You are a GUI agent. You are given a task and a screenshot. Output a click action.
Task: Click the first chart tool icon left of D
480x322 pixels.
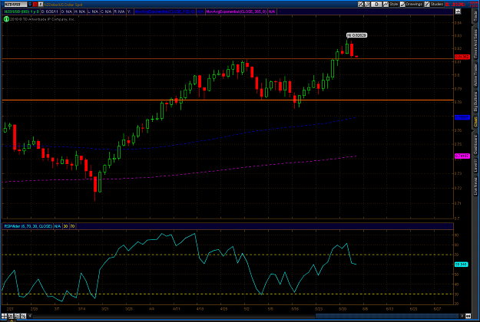pos(361,5)
